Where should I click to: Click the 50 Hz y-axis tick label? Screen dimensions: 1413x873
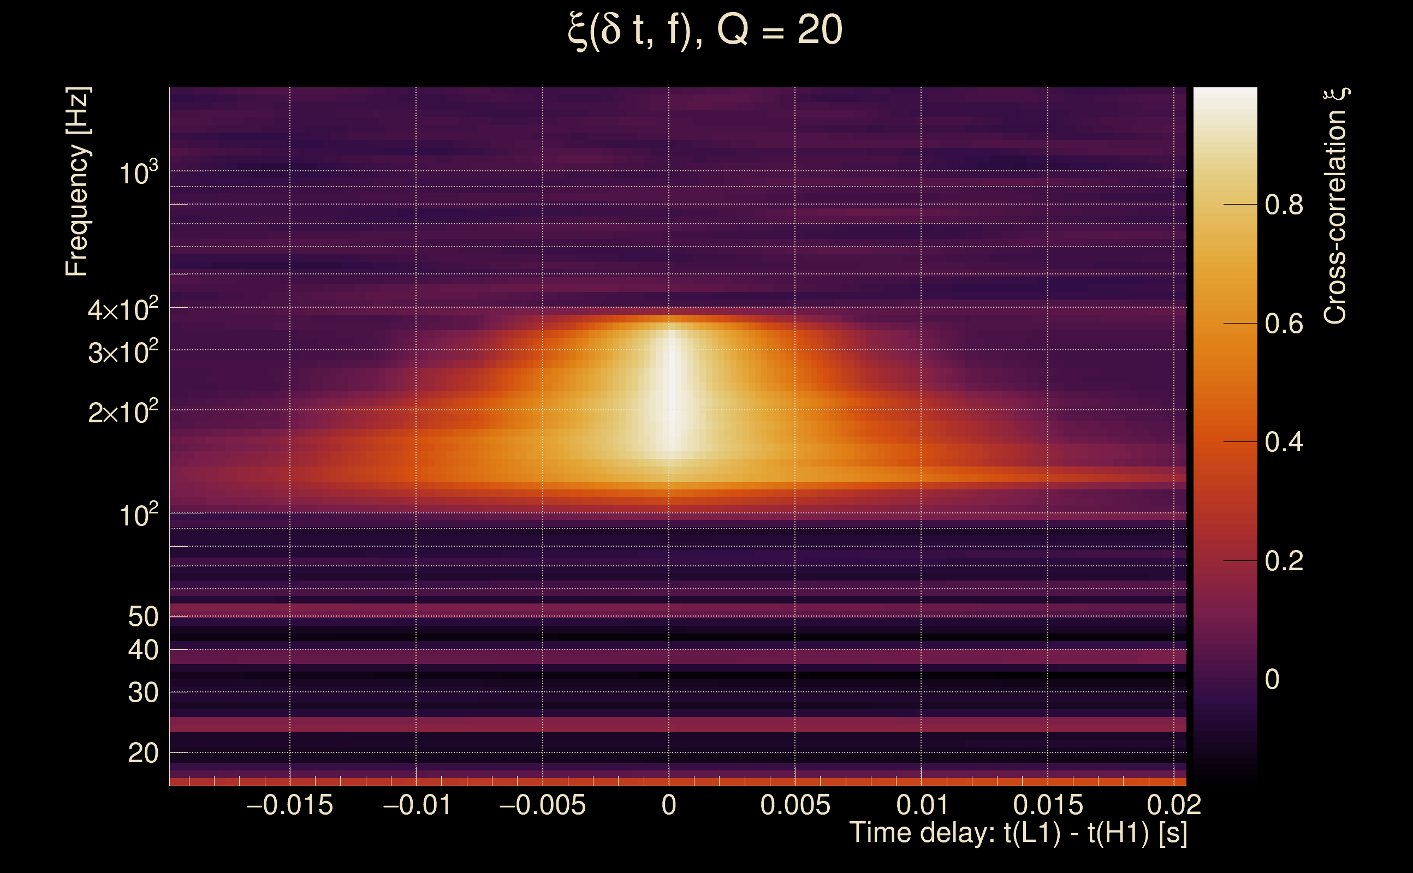pyautogui.click(x=143, y=617)
